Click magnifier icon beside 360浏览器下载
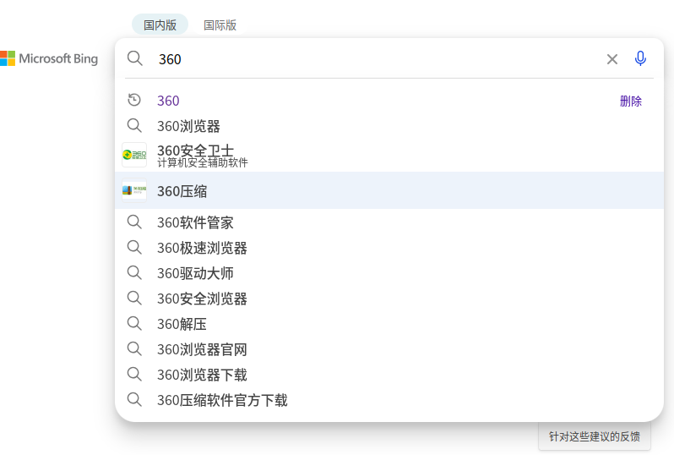 134,375
